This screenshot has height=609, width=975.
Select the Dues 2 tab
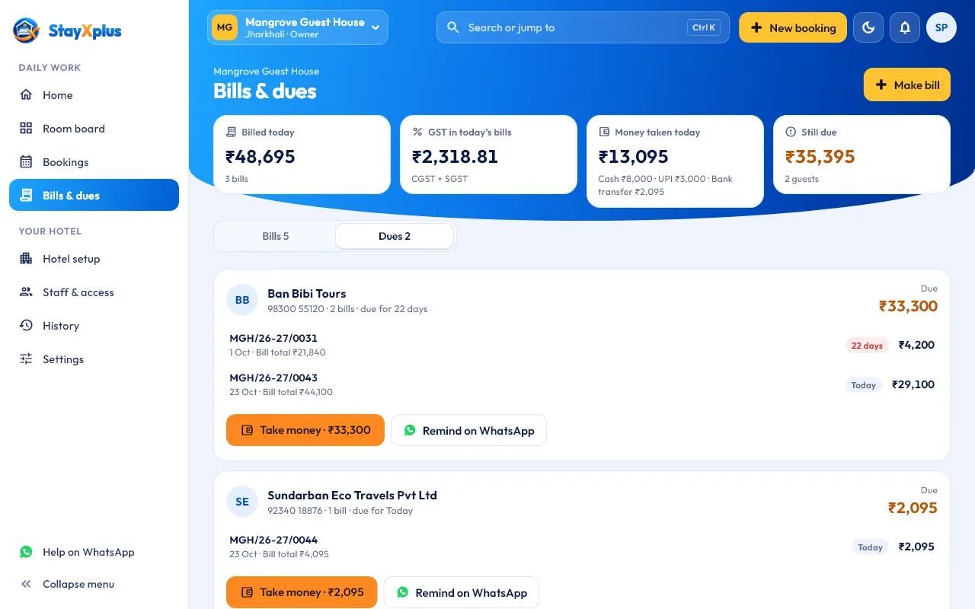pos(395,236)
